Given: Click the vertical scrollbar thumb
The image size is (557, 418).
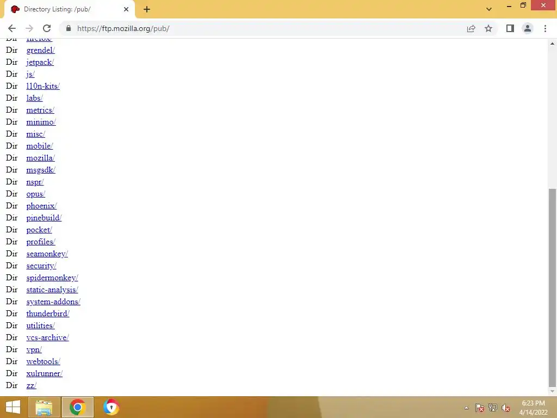Looking at the screenshot, I should pos(552,287).
